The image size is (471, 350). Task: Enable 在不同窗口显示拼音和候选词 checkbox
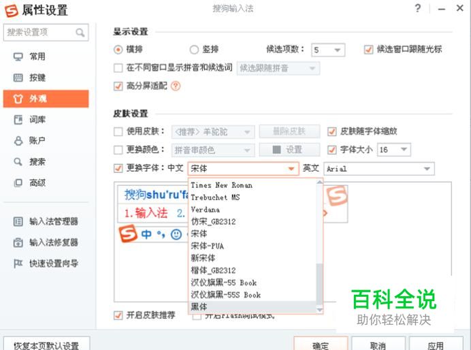tap(118, 68)
